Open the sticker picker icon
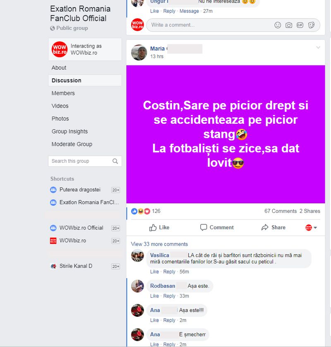331x347 pixels. [311, 25]
